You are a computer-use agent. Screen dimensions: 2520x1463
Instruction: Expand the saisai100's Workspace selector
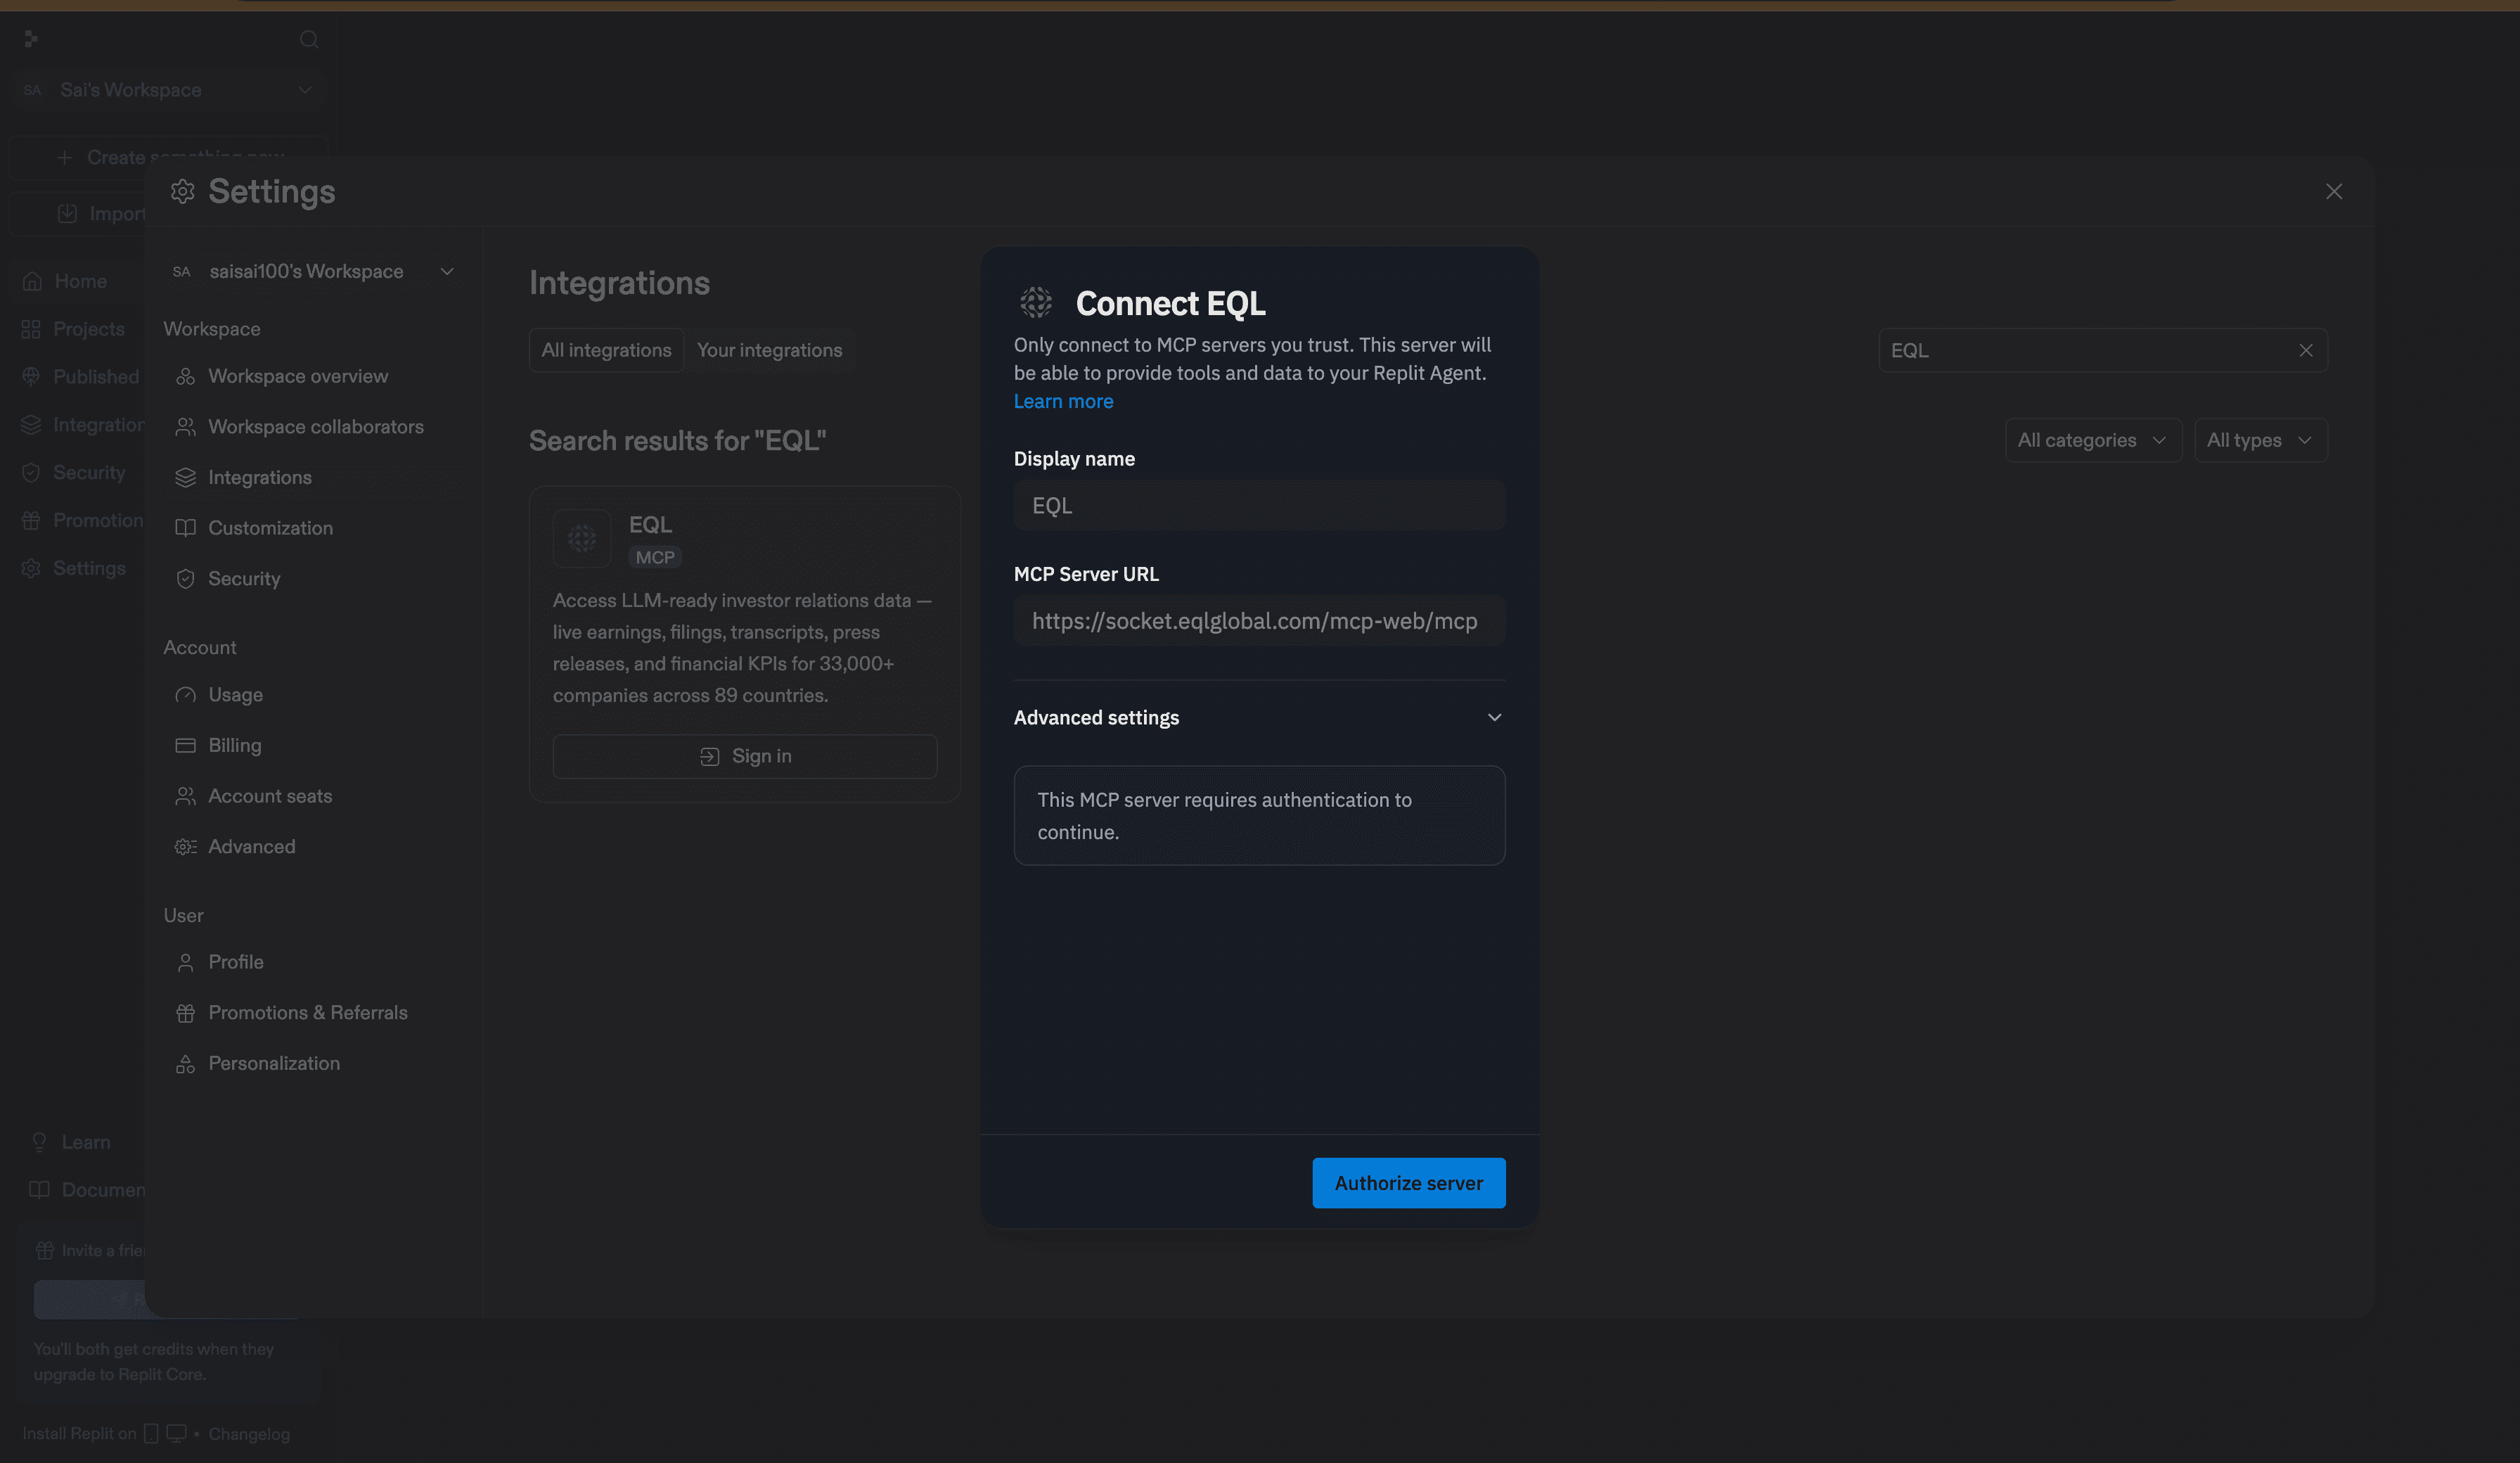[x=313, y=271]
